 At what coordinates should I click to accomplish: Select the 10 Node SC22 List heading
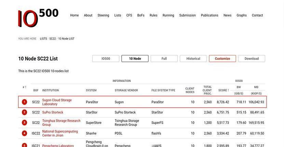38,59
